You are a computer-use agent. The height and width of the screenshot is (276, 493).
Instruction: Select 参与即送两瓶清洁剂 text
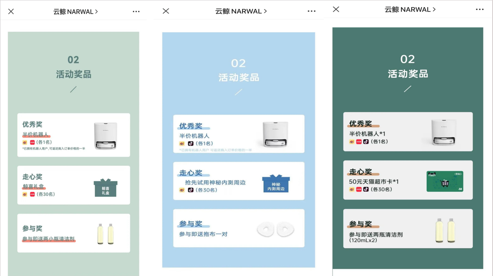point(376,235)
